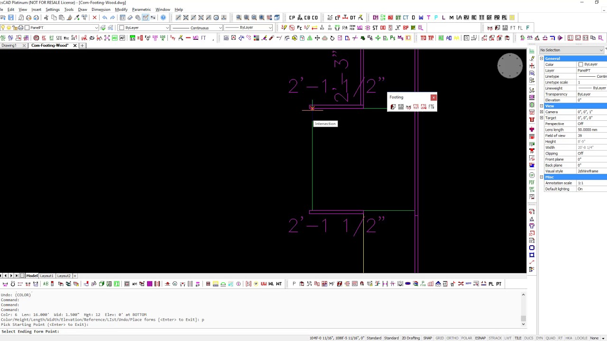Switch to the Drawing1 tab

[9, 45]
